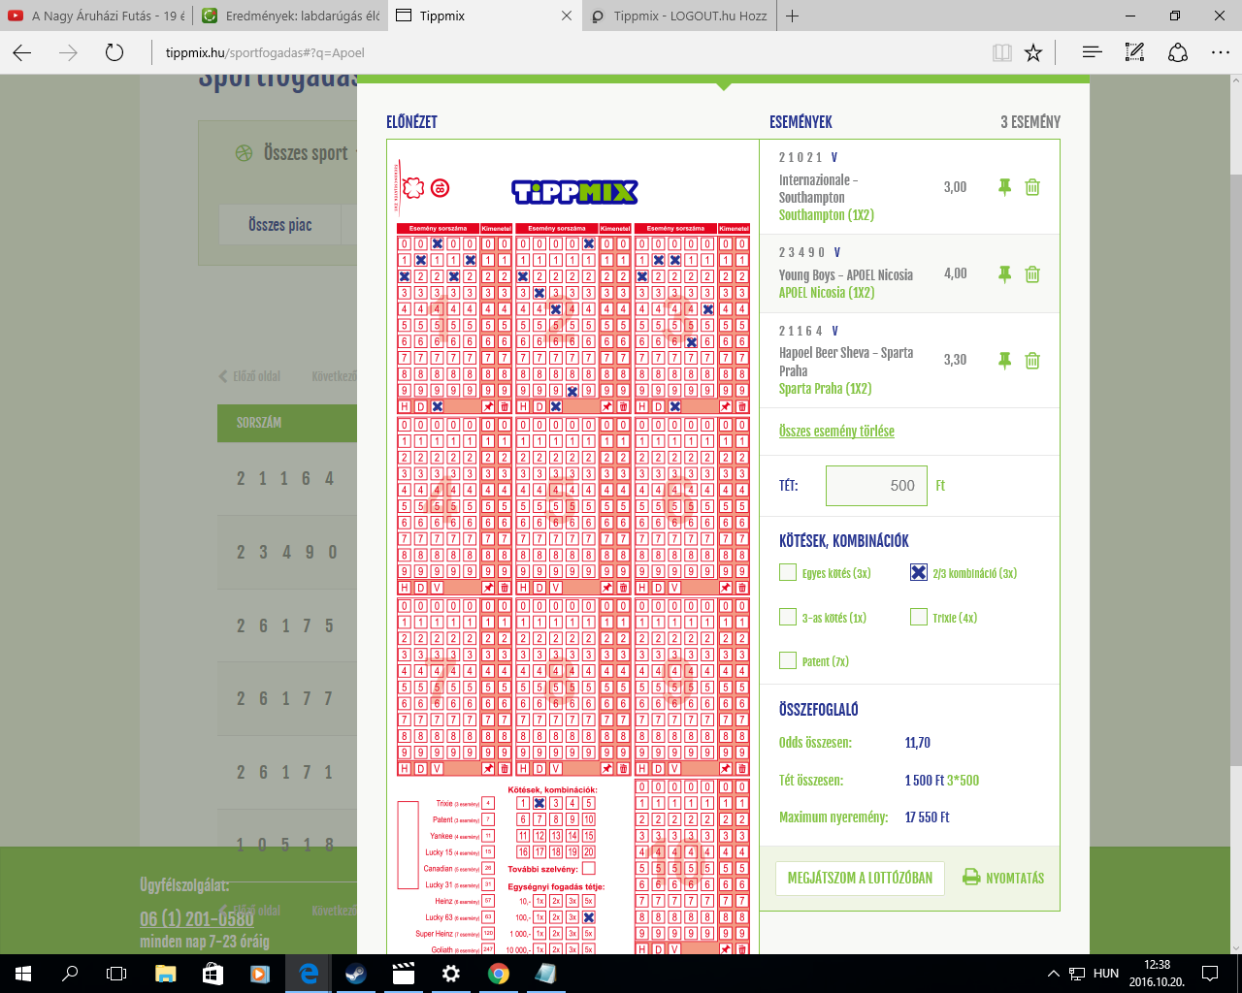Screen dimensions: 1242x993
Task: Click Sparta Praha (1X2) outcome link
Action: pyautogui.click(x=826, y=389)
